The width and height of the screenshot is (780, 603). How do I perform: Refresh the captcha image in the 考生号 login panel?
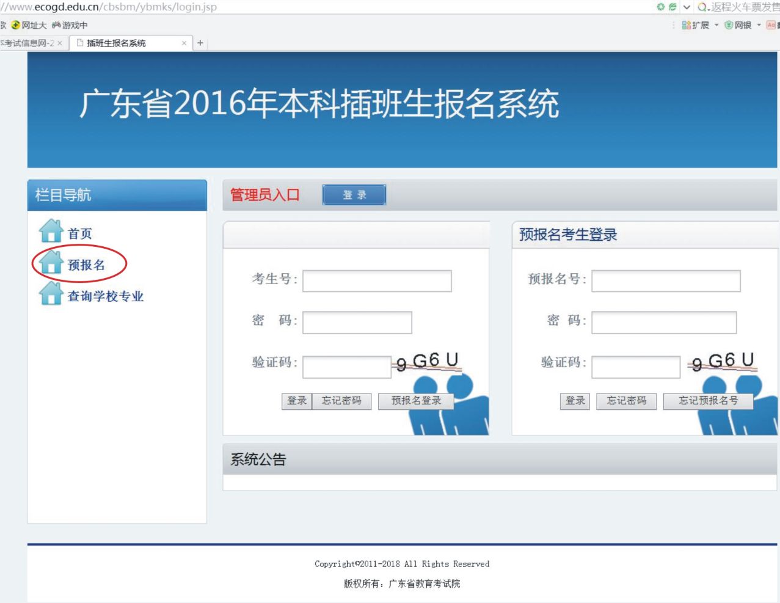click(x=428, y=362)
